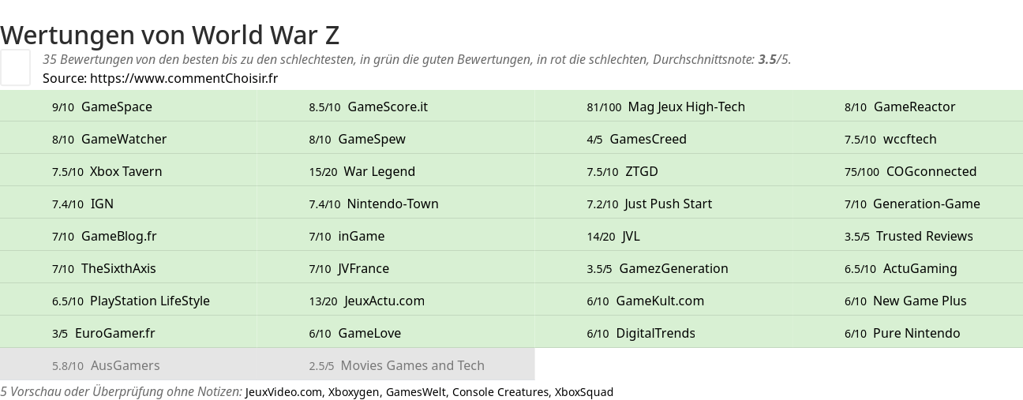Click the average score 3.5/5 text
The height and width of the screenshot is (400, 1023).
pos(774,59)
